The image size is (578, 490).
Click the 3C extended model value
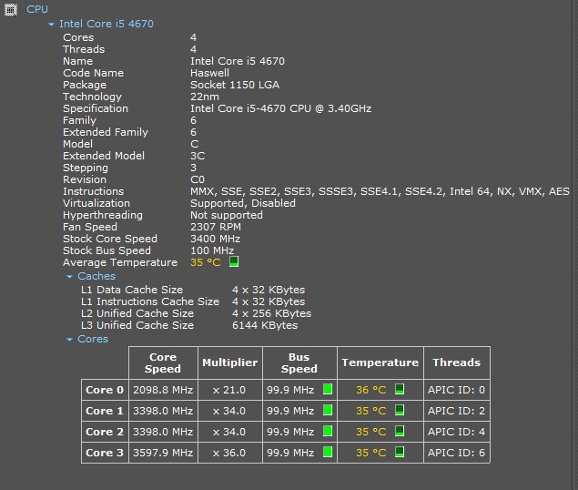point(198,156)
